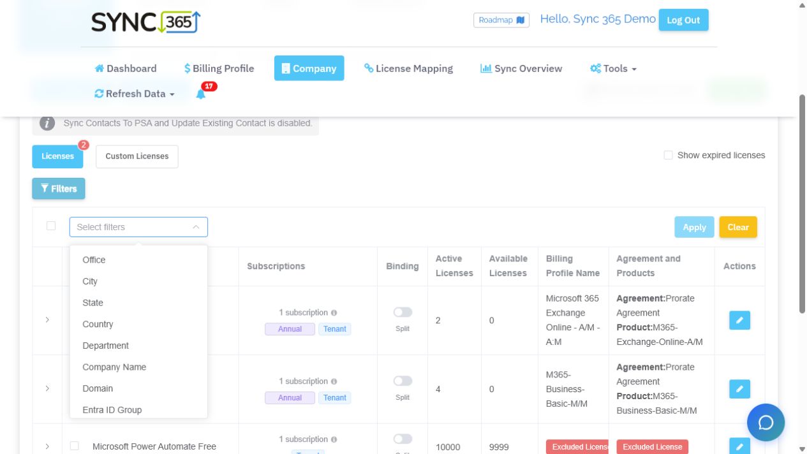Click the yellow Clear button
Screen dimensions: 807x454
coord(738,227)
